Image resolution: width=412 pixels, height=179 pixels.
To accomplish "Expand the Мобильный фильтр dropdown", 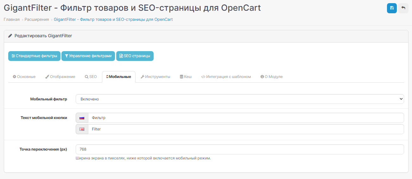I will [x=240, y=99].
